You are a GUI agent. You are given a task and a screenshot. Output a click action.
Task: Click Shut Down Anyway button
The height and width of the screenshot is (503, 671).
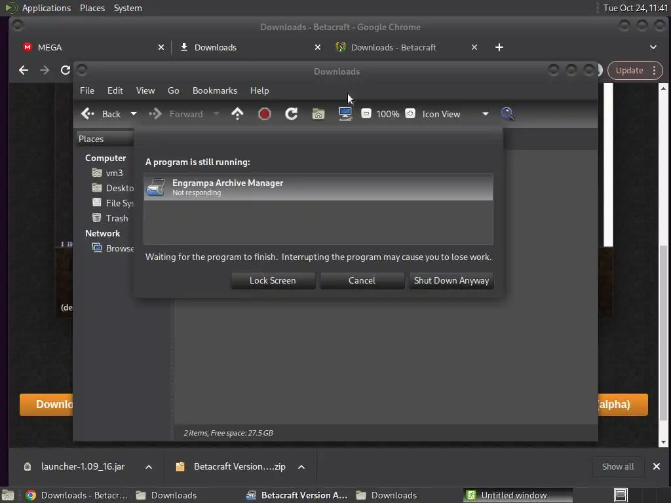[451, 280]
